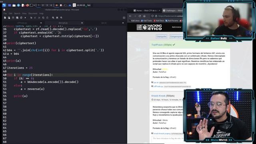Expand the arrow beside the terminal launcher
Image resolution: width=256 pixels, height=144 pixels.
tap(34, 5)
